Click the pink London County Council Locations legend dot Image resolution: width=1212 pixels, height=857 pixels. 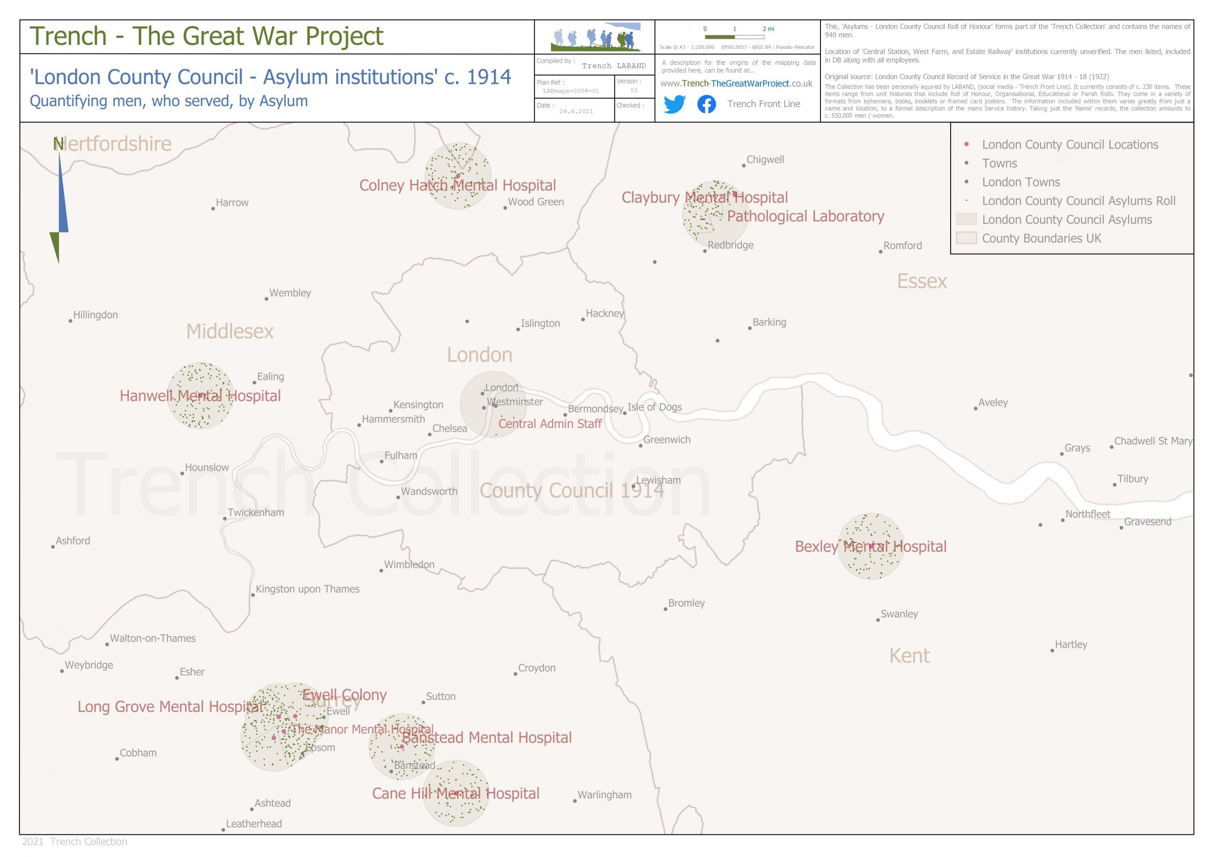point(966,144)
